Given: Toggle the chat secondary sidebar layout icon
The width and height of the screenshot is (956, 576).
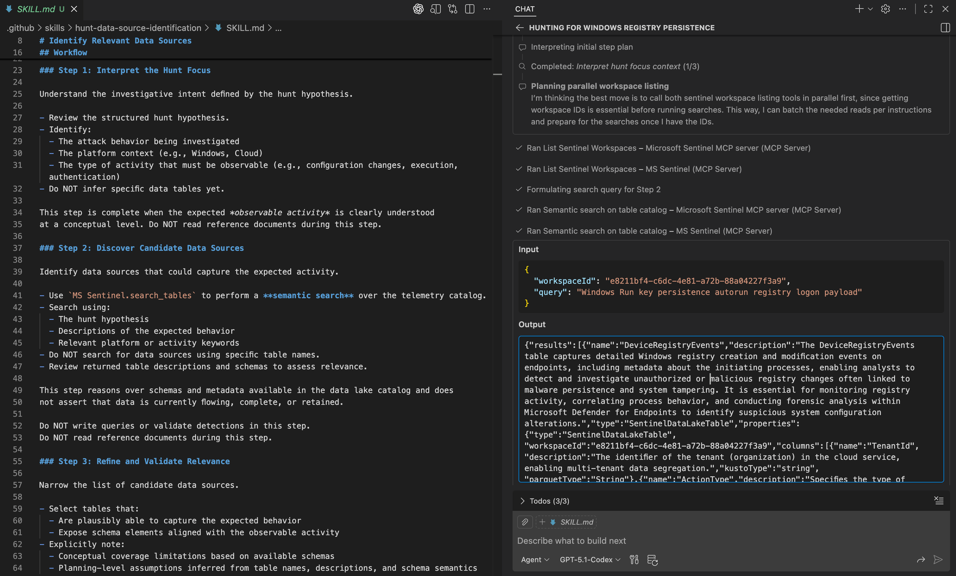Looking at the screenshot, I should click(x=945, y=28).
